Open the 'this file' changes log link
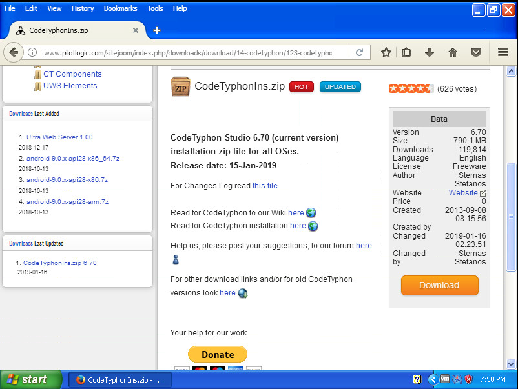This screenshot has width=518, height=389. (265, 186)
